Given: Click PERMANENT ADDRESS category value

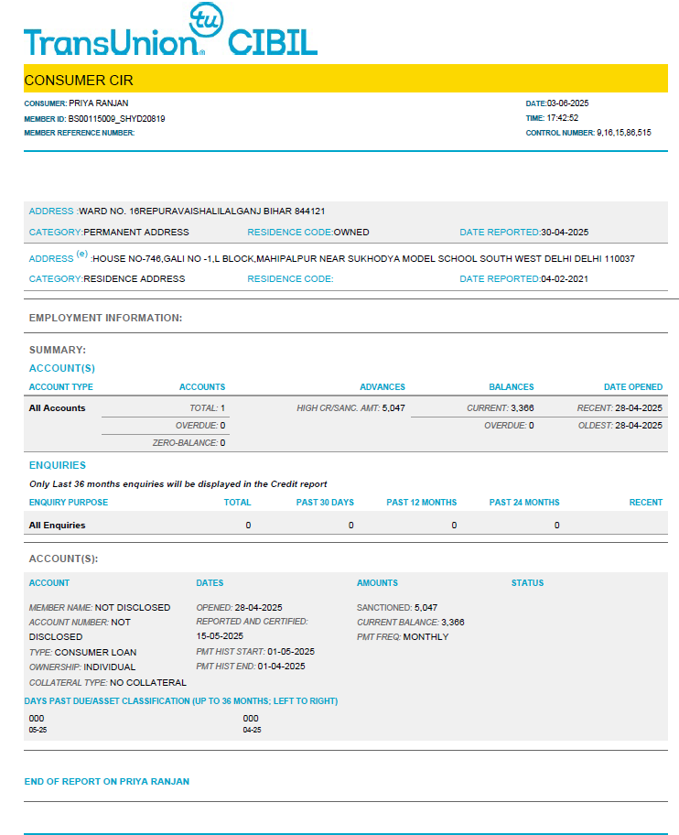Looking at the screenshot, I should [x=136, y=233].
